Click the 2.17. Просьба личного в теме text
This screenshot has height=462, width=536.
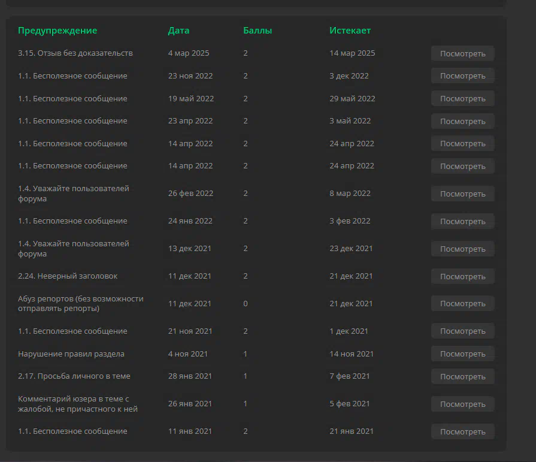tap(74, 376)
